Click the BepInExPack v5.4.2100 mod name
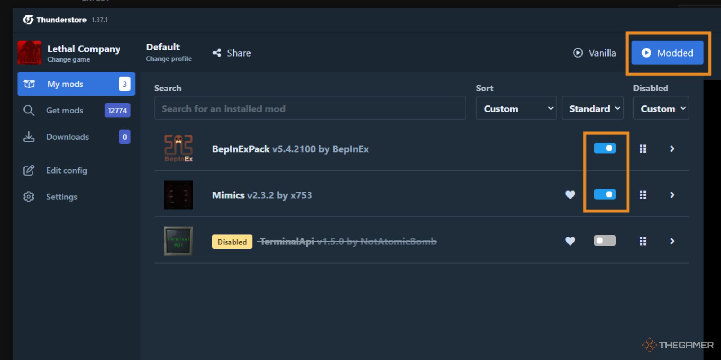Screen dimensions: 721x360 [290, 149]
